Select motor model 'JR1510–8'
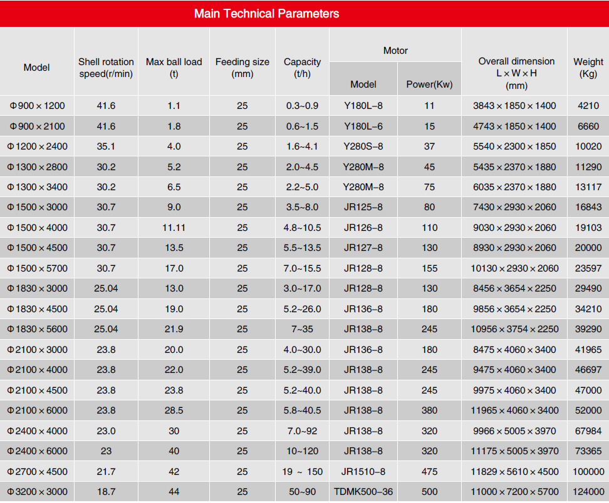This screenshot has width=609, height=503. pyautogui.click(x=363, y=472)
